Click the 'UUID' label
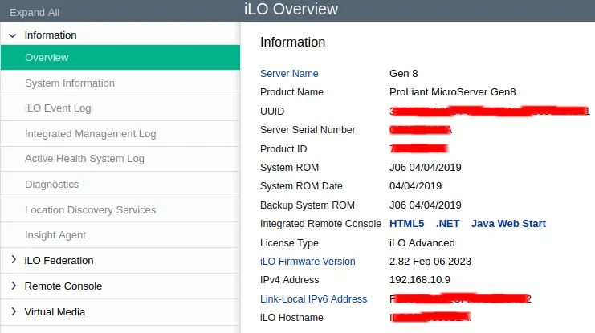This screenshot has width=595, height=333. (272, 111)
